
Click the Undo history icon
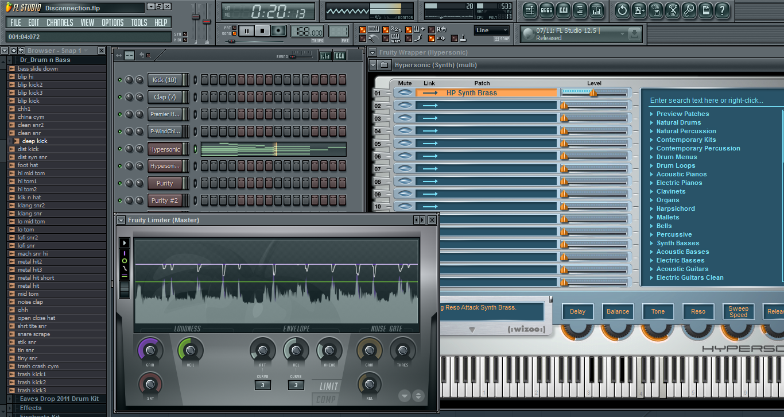622,10
